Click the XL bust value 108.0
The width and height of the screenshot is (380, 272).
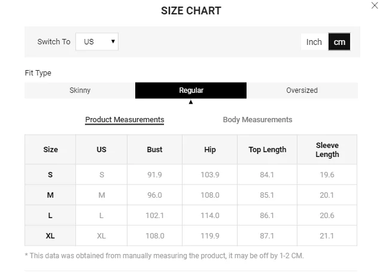click(x=154, y=236)
